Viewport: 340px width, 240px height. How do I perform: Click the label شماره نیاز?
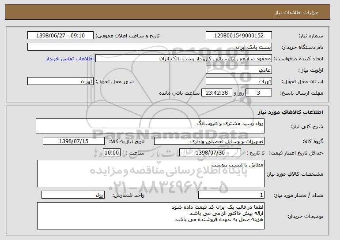[311, 36]
